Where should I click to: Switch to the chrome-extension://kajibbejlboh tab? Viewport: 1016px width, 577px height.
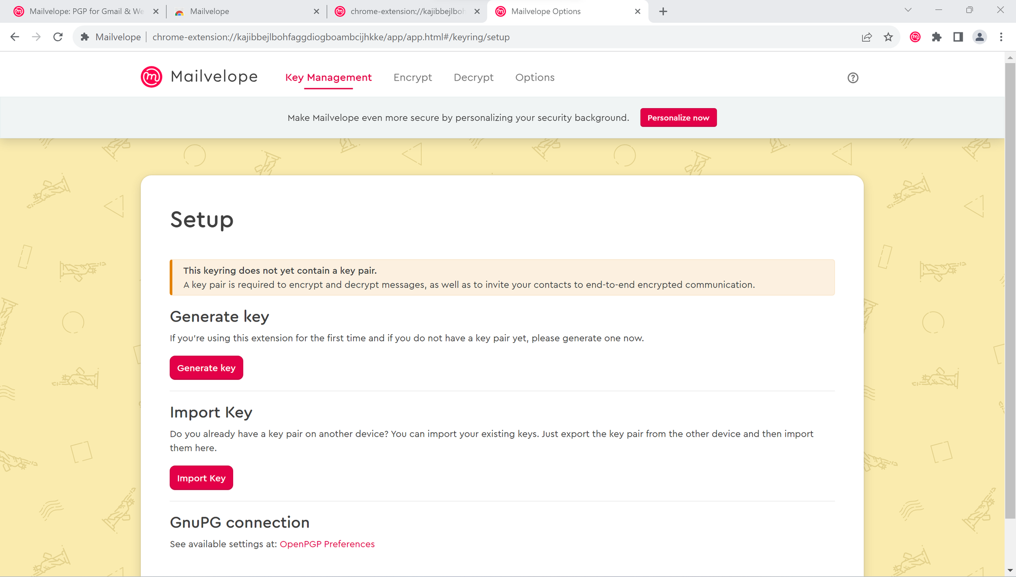pos(406,11)
